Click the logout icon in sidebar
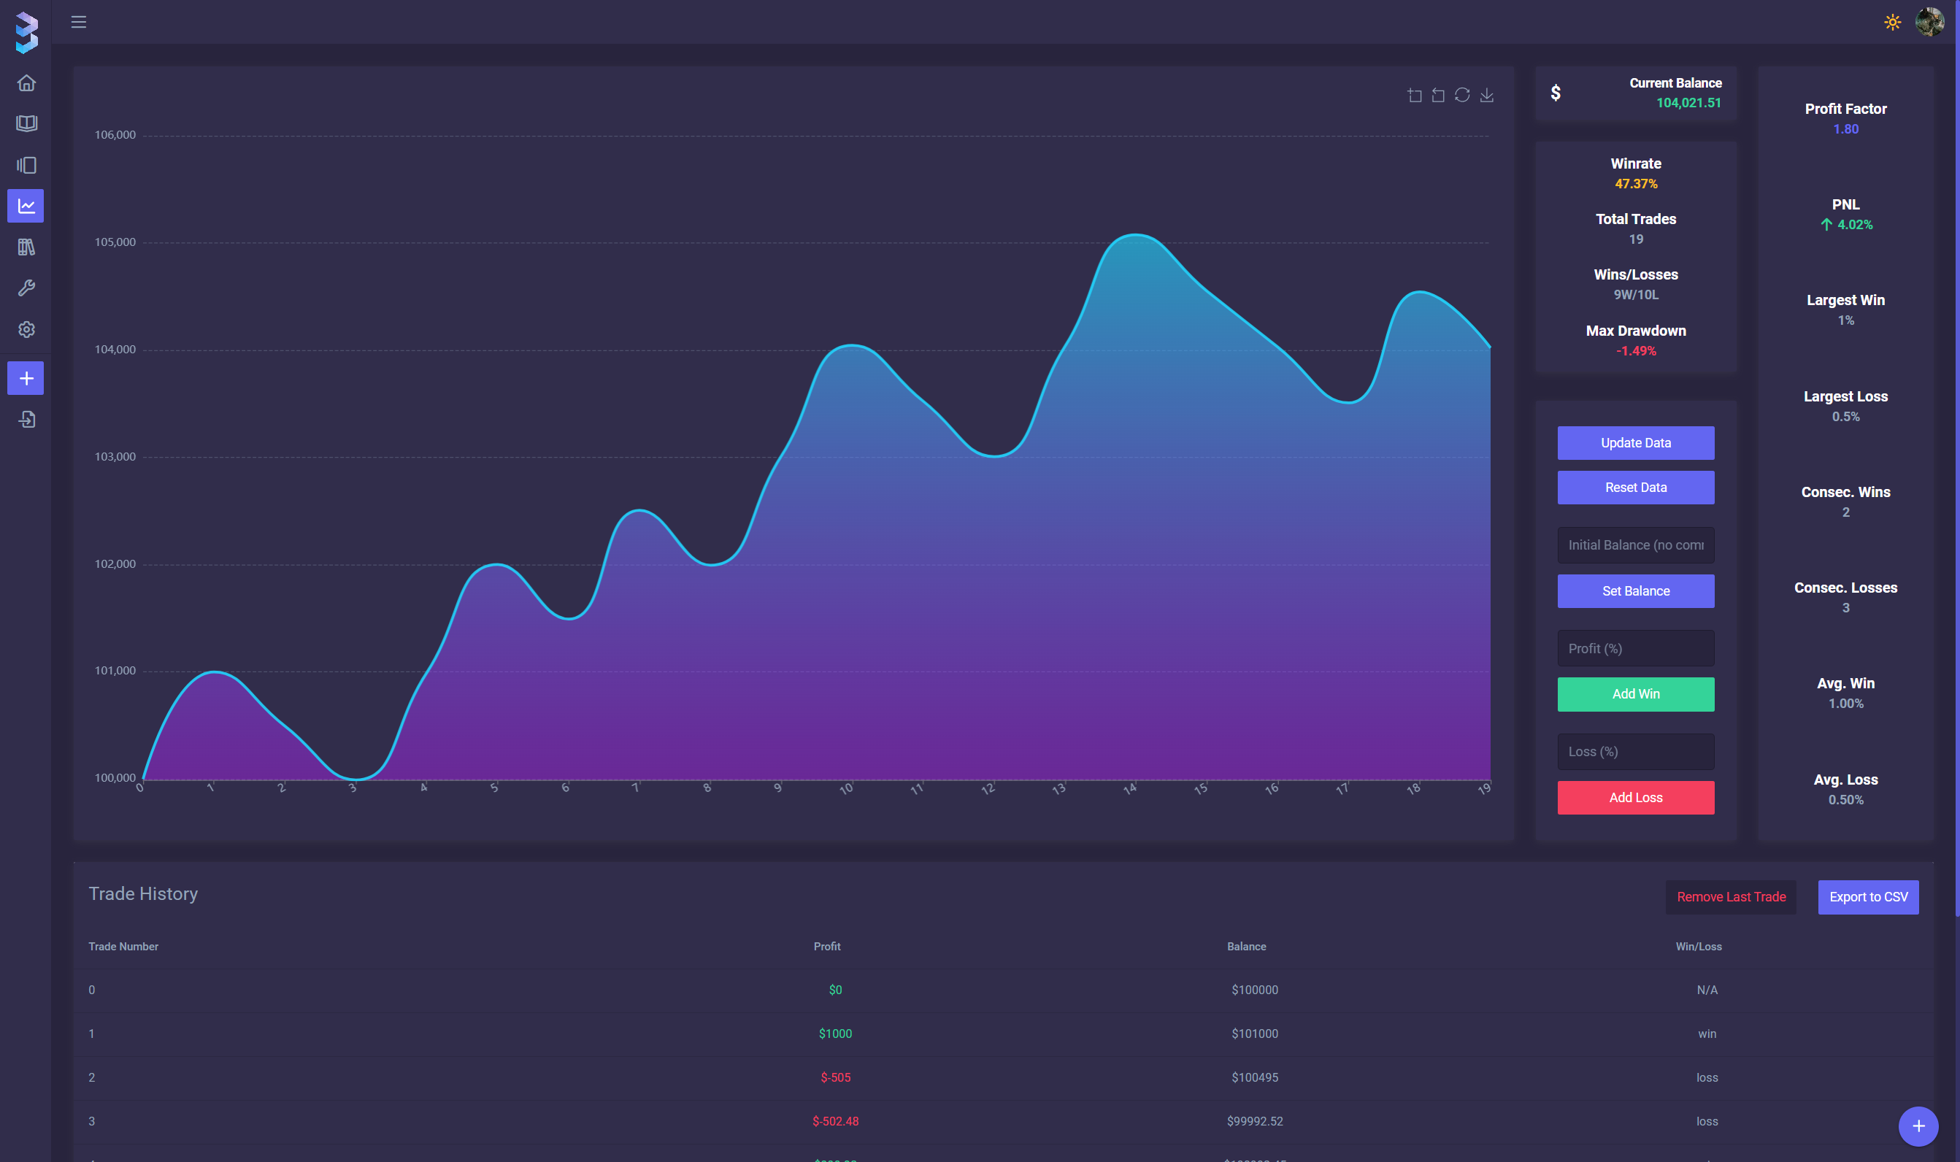Image resolution: width=1960 pixels, height=1162 pixels. [26, 420]
